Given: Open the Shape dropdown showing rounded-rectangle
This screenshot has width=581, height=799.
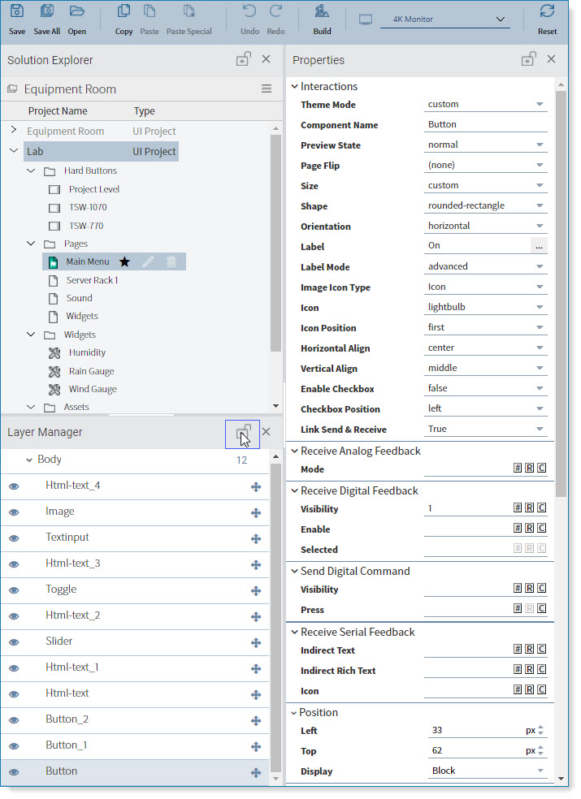Looking at the screenshot, I should (485, 206).
